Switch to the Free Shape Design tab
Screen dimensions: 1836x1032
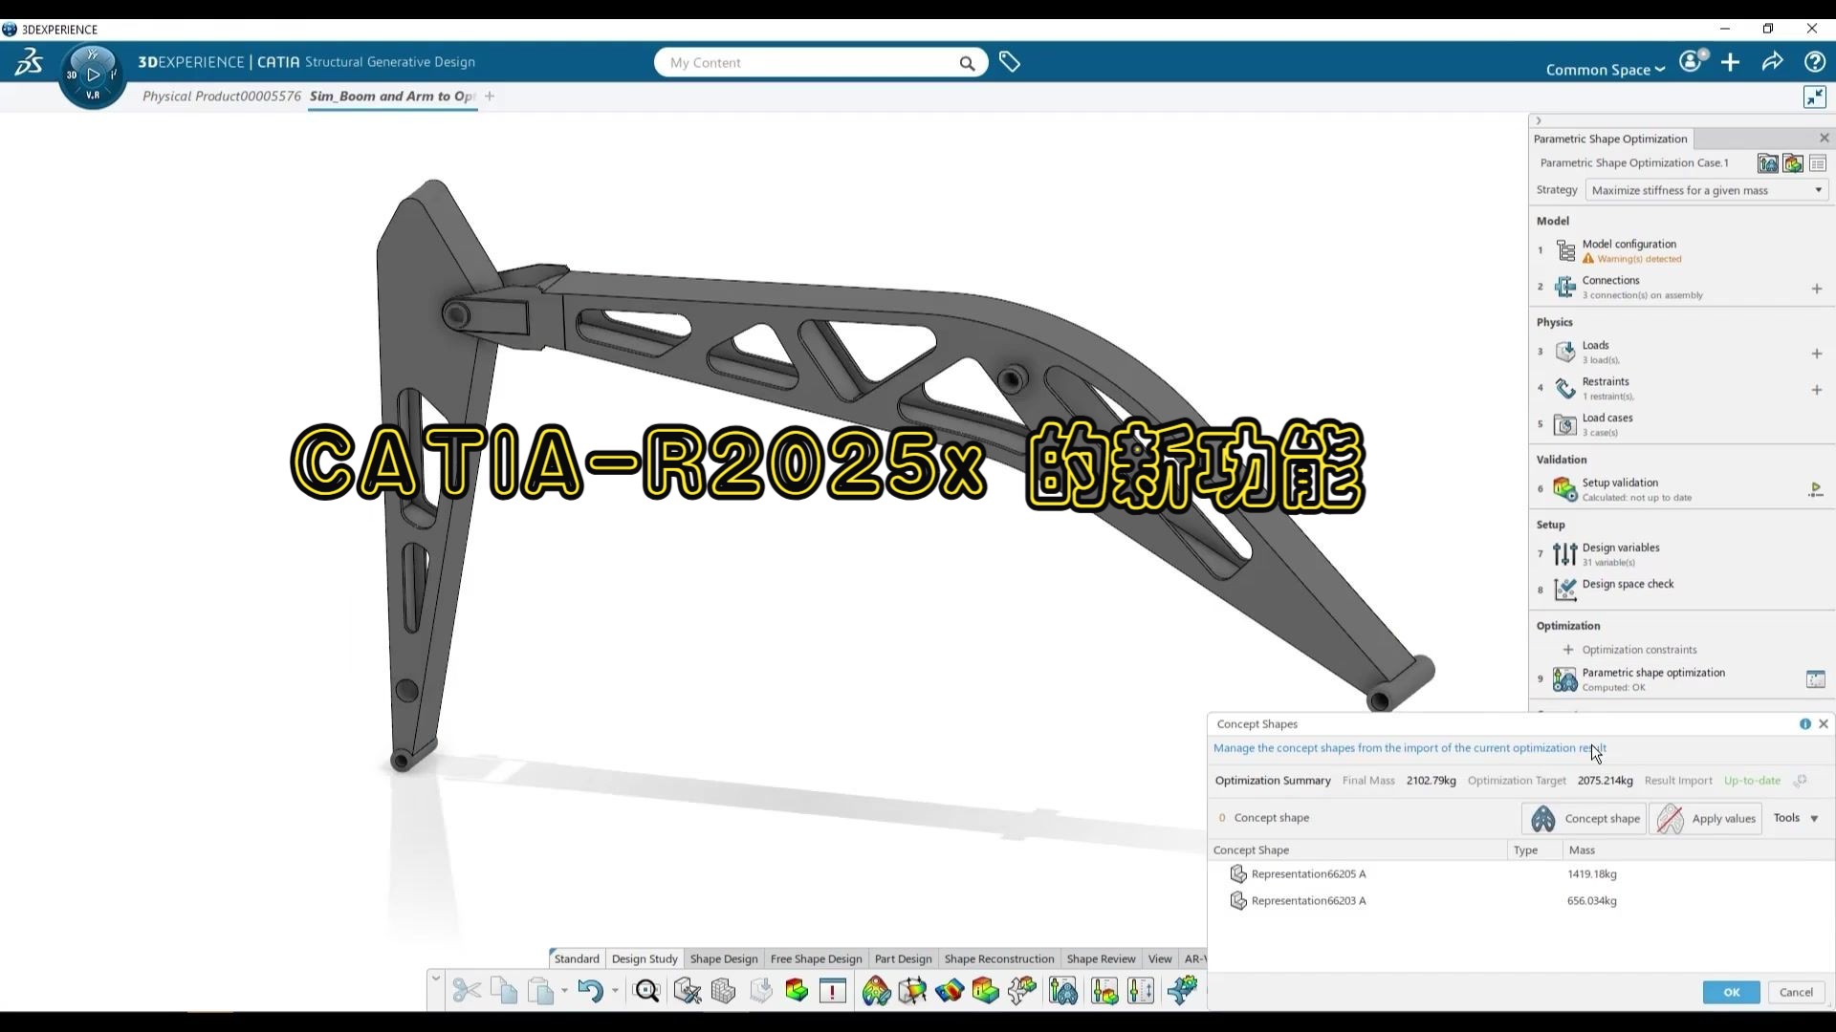pos(816,958)
